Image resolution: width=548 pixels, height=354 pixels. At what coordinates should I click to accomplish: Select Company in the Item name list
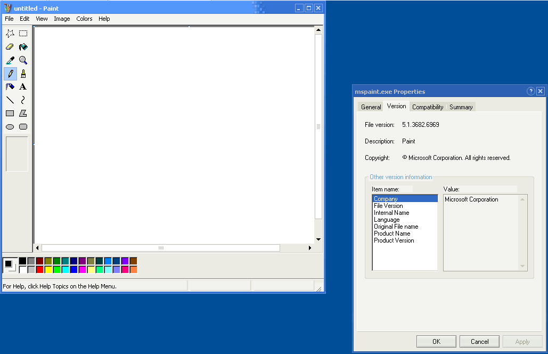(405, 199)
